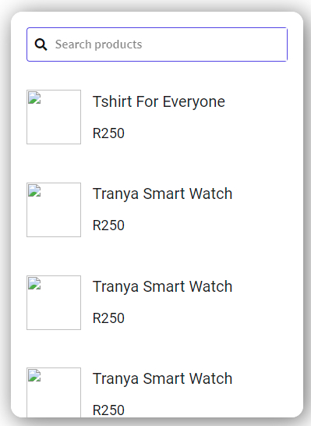
Task: Click broken image icon of first Tranya Smart Watch
Action: click(x=34, y=190)
